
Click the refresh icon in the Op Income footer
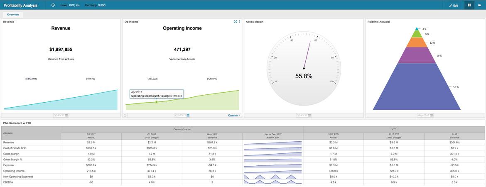[x=125, y=116]
